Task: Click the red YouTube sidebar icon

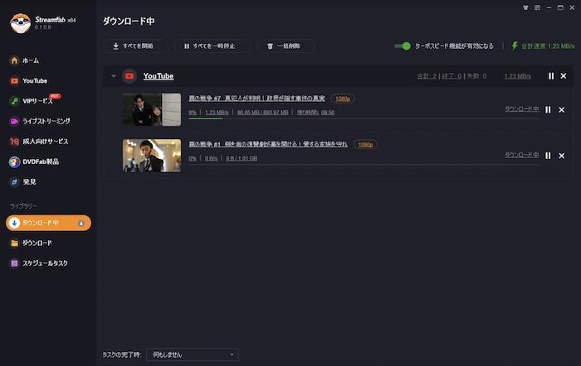Action: point(14,80)
